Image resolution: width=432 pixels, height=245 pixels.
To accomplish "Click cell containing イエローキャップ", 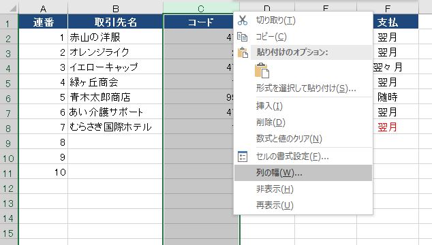I will tap(115, 67).
